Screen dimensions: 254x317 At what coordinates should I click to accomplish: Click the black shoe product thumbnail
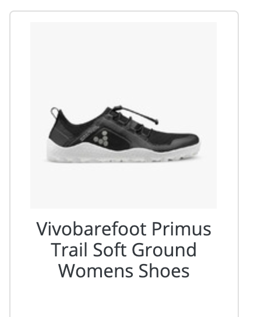pyautogui.click(x=124, y=115)
